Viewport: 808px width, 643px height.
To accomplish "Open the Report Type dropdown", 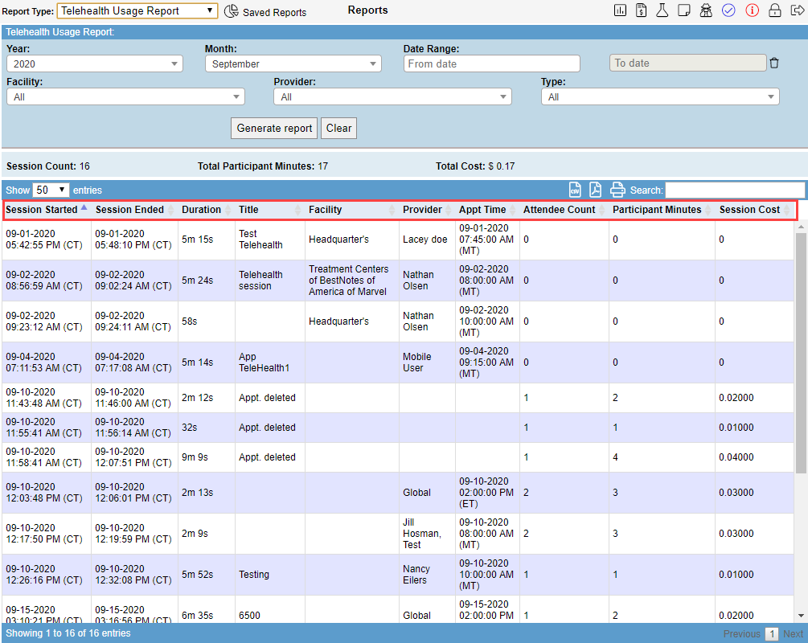I will pos(137,10).
